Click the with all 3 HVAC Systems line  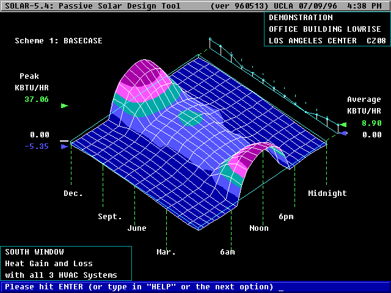[61, 275]
